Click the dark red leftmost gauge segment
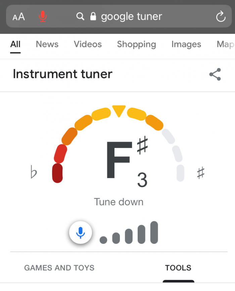 tap(57, 173)
